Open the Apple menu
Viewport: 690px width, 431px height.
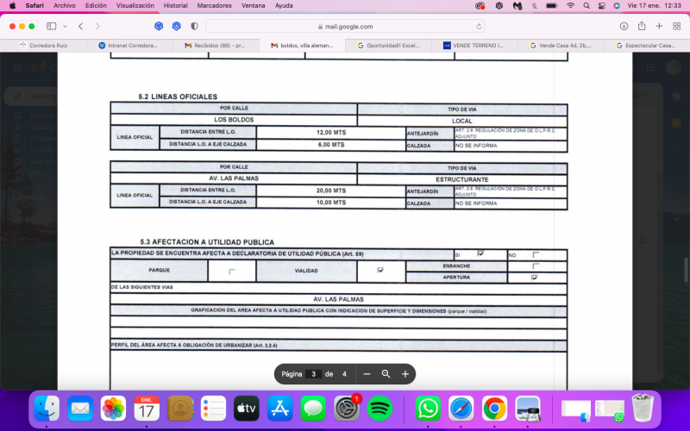[13, 6]
